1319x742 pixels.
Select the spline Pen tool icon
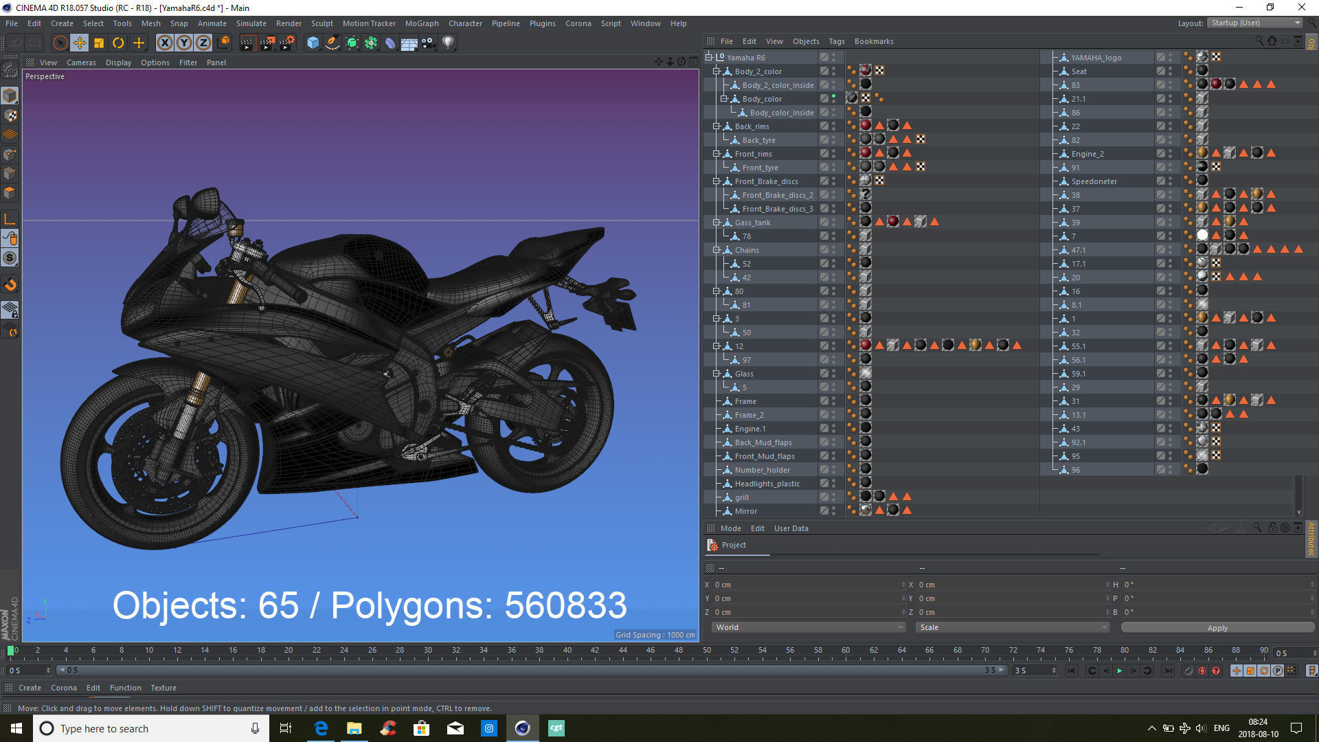pyautogui.click(x=332, y=43)
